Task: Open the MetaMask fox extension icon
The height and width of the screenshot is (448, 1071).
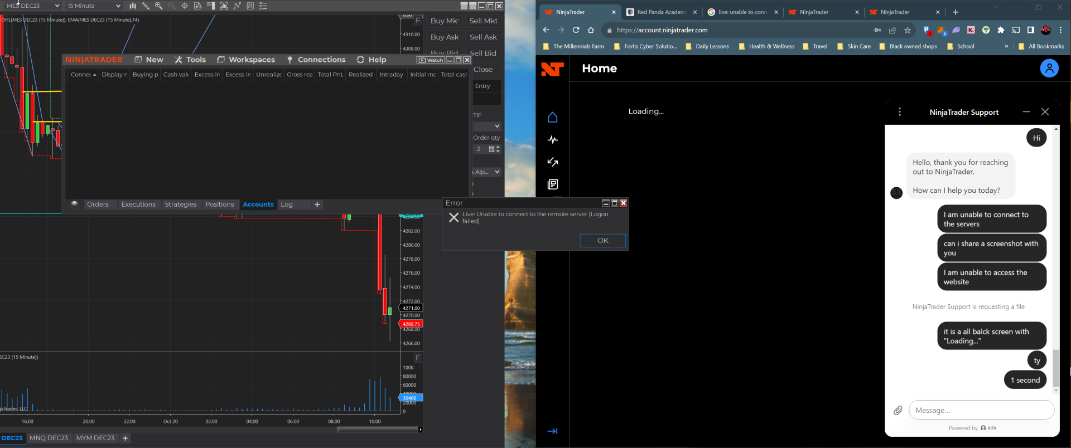Action: (x=942, y=30)
